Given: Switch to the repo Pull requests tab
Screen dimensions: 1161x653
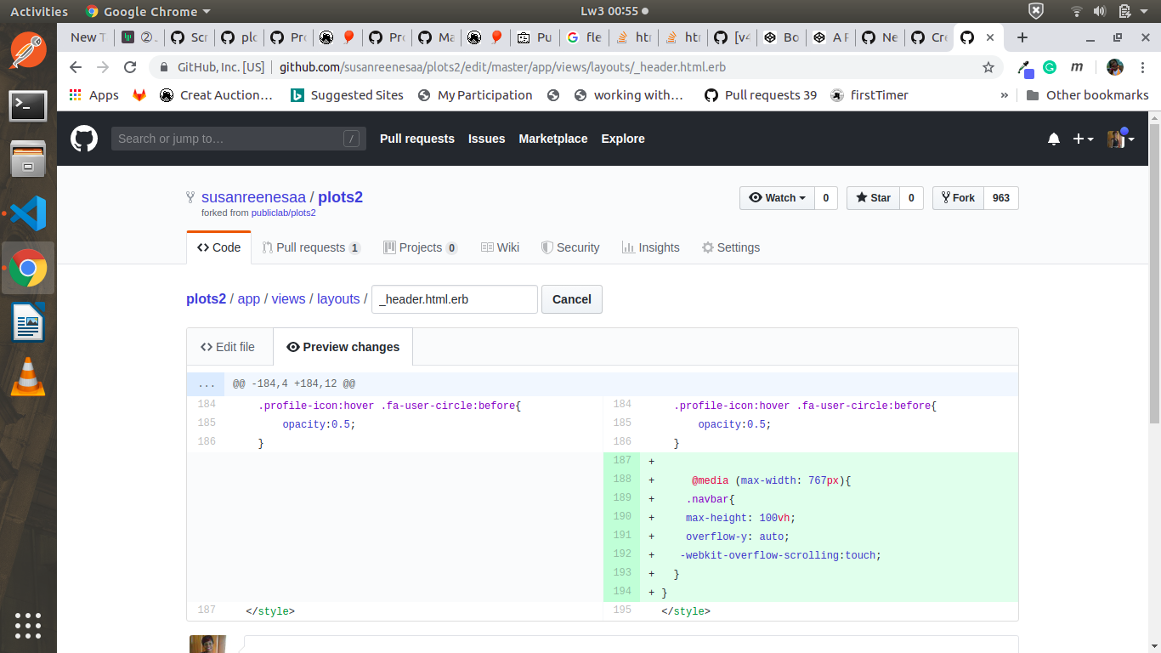Looking at the screenshot, I should pos(312,247).
